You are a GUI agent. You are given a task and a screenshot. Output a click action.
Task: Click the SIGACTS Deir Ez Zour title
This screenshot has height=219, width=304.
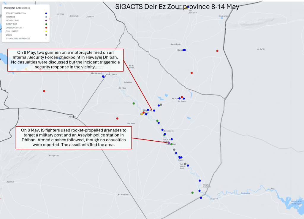coord(177,7)
